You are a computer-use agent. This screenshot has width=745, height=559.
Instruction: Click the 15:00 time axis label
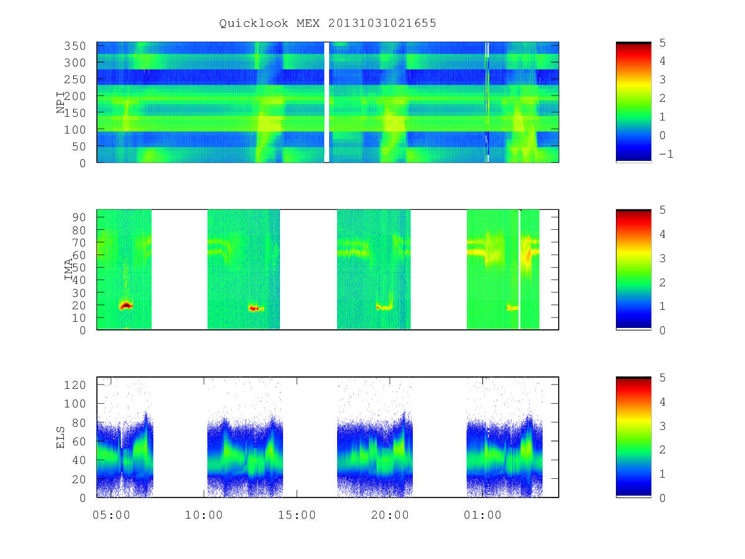coord(297,515)
